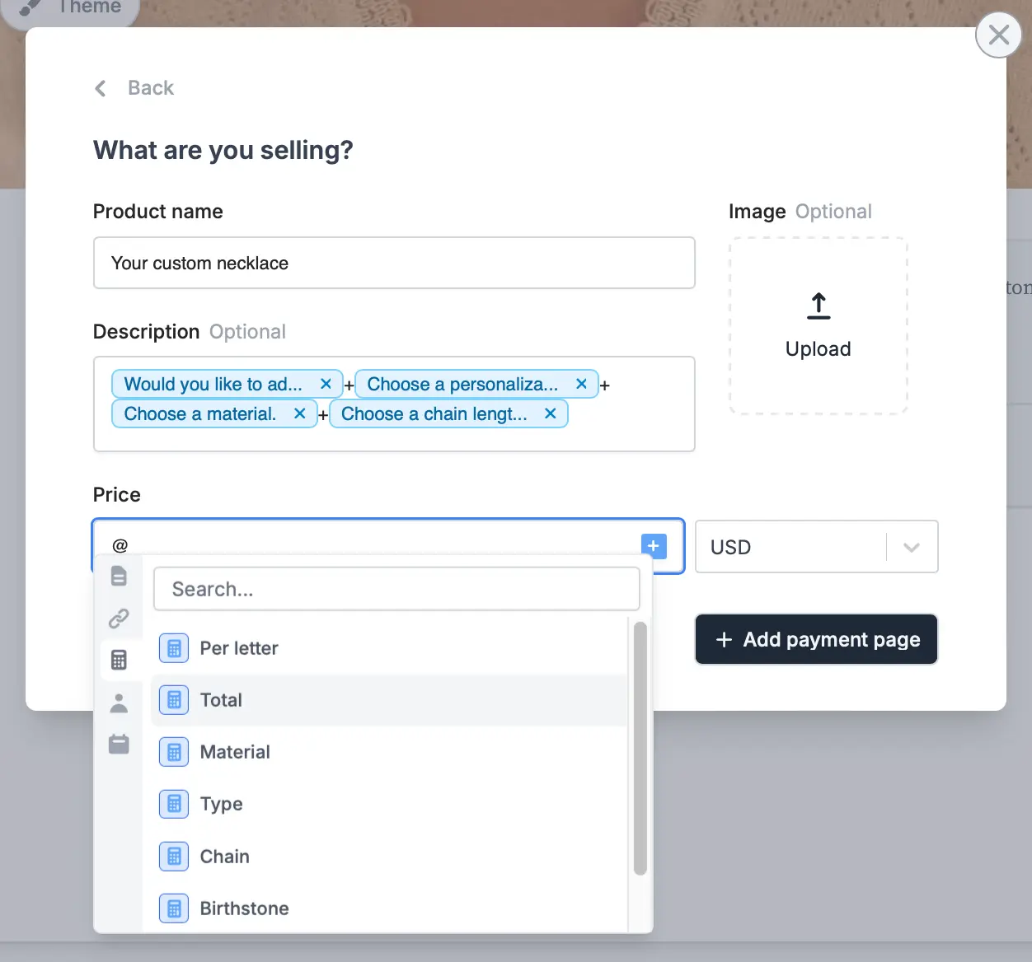Remove the 'Choose a chain lengt...' tag

[x=550, y=413]
